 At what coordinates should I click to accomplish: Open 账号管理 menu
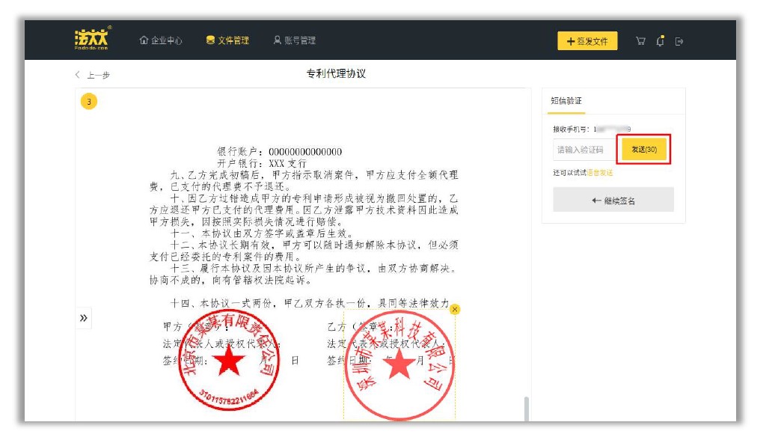point(294,40)
